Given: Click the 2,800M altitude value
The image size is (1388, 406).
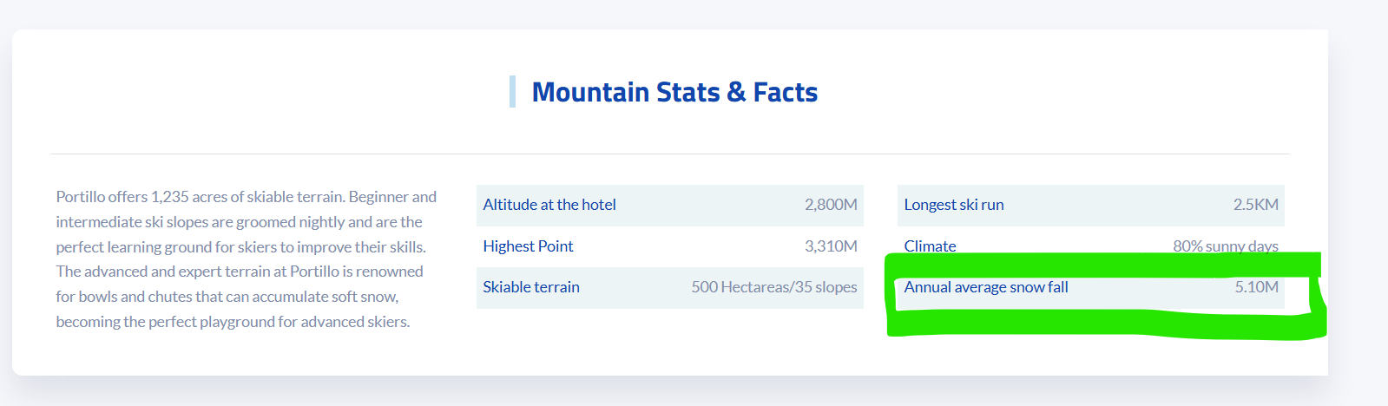Looking at the screenshot, I should click(x=831, y=205).
